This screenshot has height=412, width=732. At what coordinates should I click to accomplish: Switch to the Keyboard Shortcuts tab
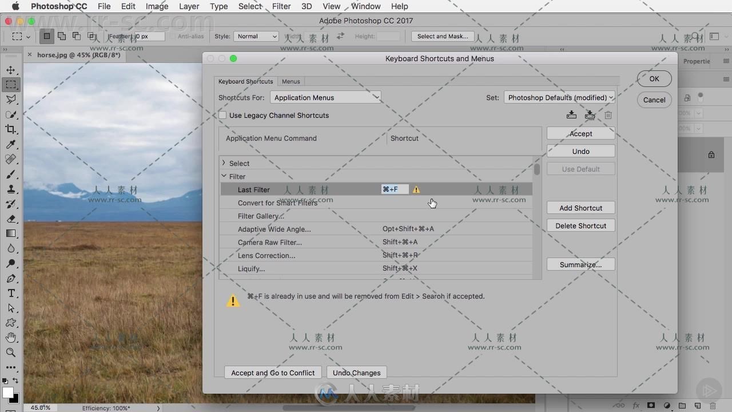246,81
